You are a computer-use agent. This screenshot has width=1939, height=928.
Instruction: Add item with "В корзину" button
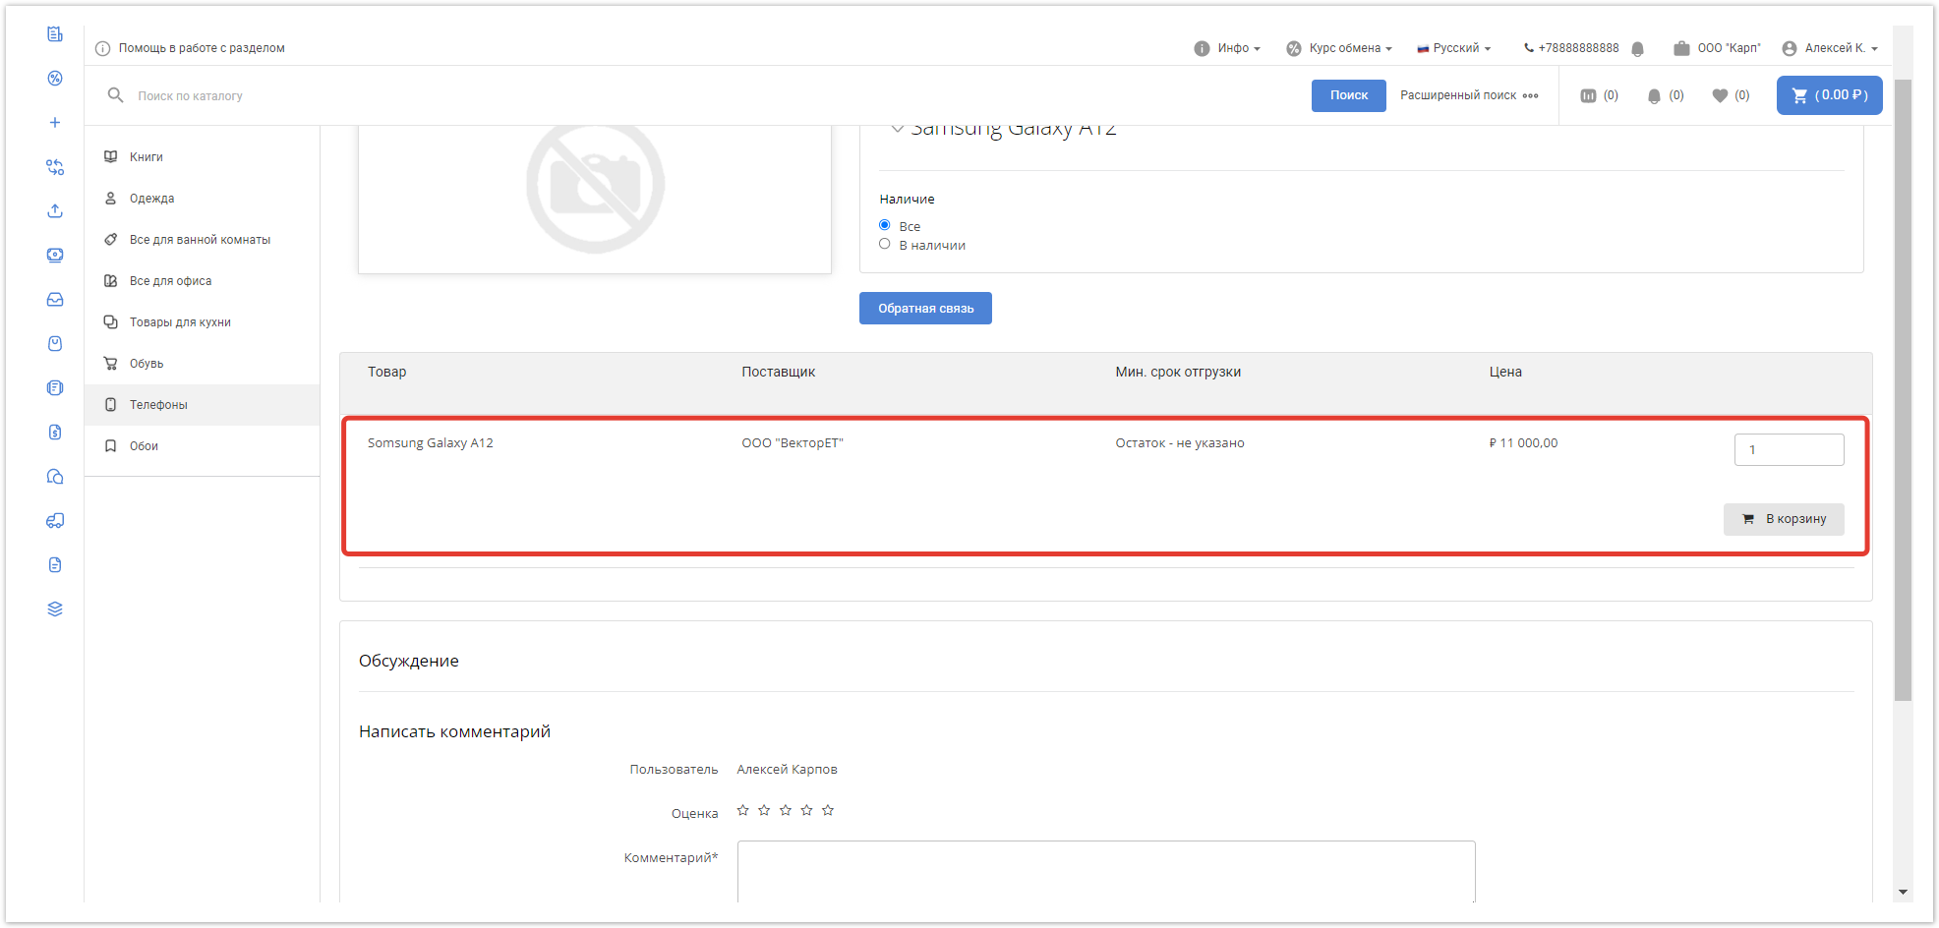coord(1783,519)
